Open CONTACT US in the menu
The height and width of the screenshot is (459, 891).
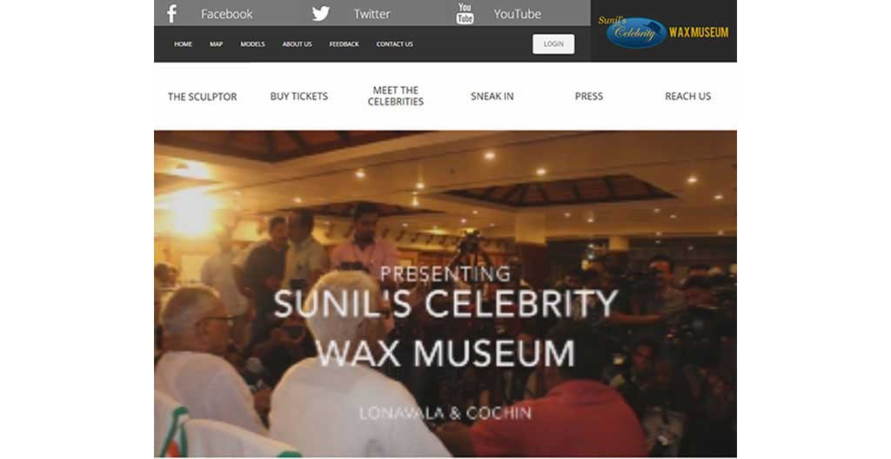coord(394,44)
